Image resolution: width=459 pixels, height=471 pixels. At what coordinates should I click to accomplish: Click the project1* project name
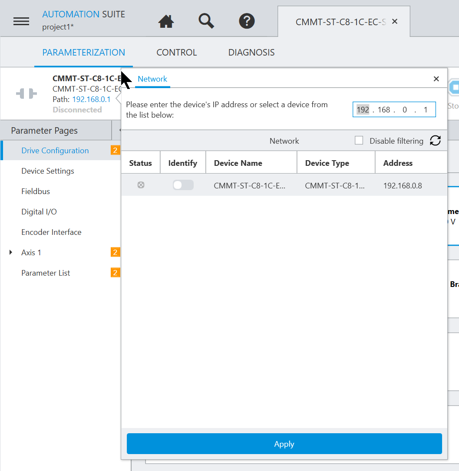(x=58, y=27)
